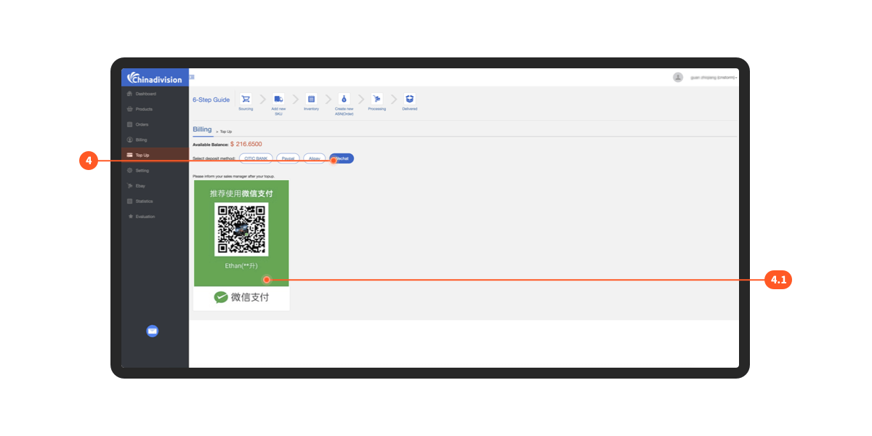Click the 'Ethan(**升)' name under QR
The image size is (872, 436).
(241, 265)
